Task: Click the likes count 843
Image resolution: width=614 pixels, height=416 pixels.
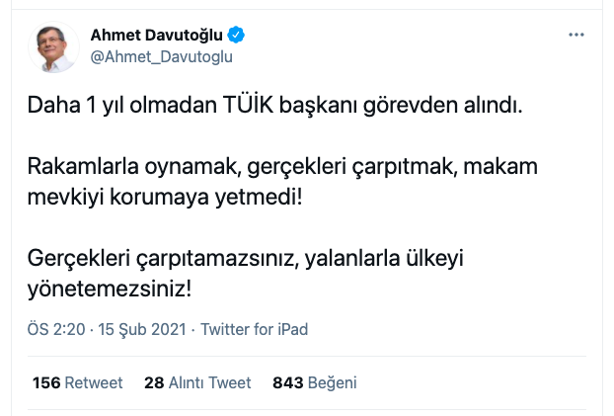Action: point(287,382)
